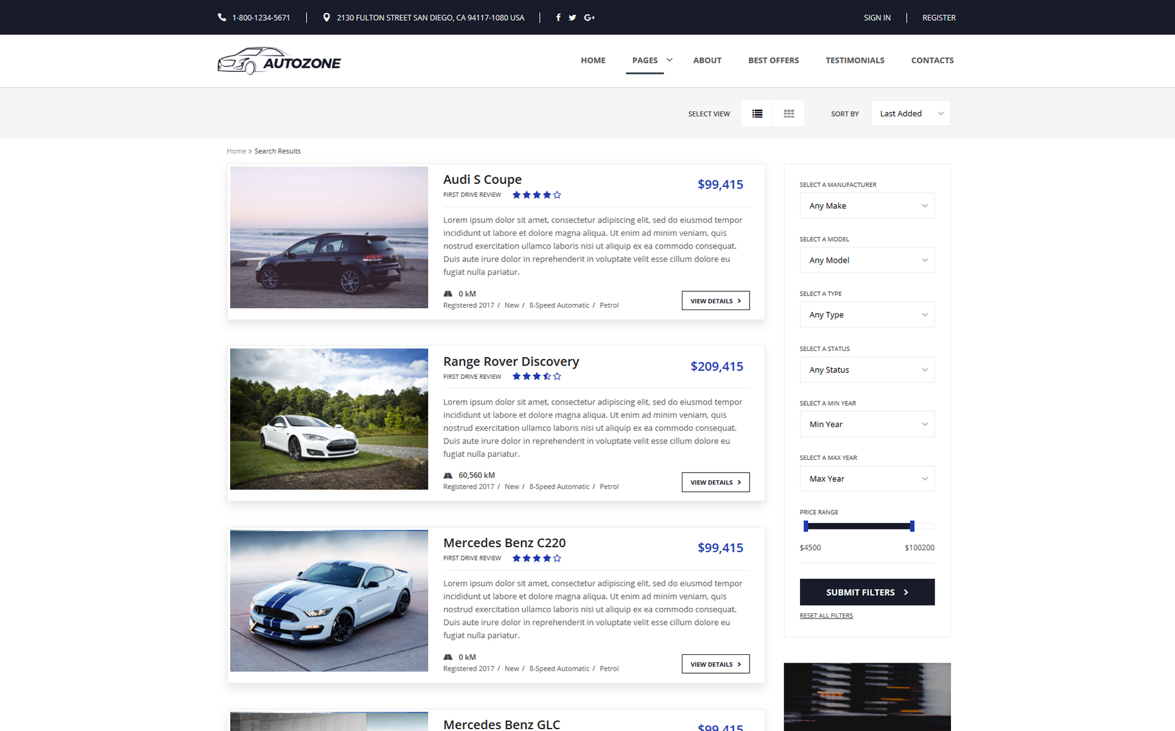Click View Details for Audi S Coupe
The image size is (1175, 731).
pyautogui.click(x=715, y=300)
